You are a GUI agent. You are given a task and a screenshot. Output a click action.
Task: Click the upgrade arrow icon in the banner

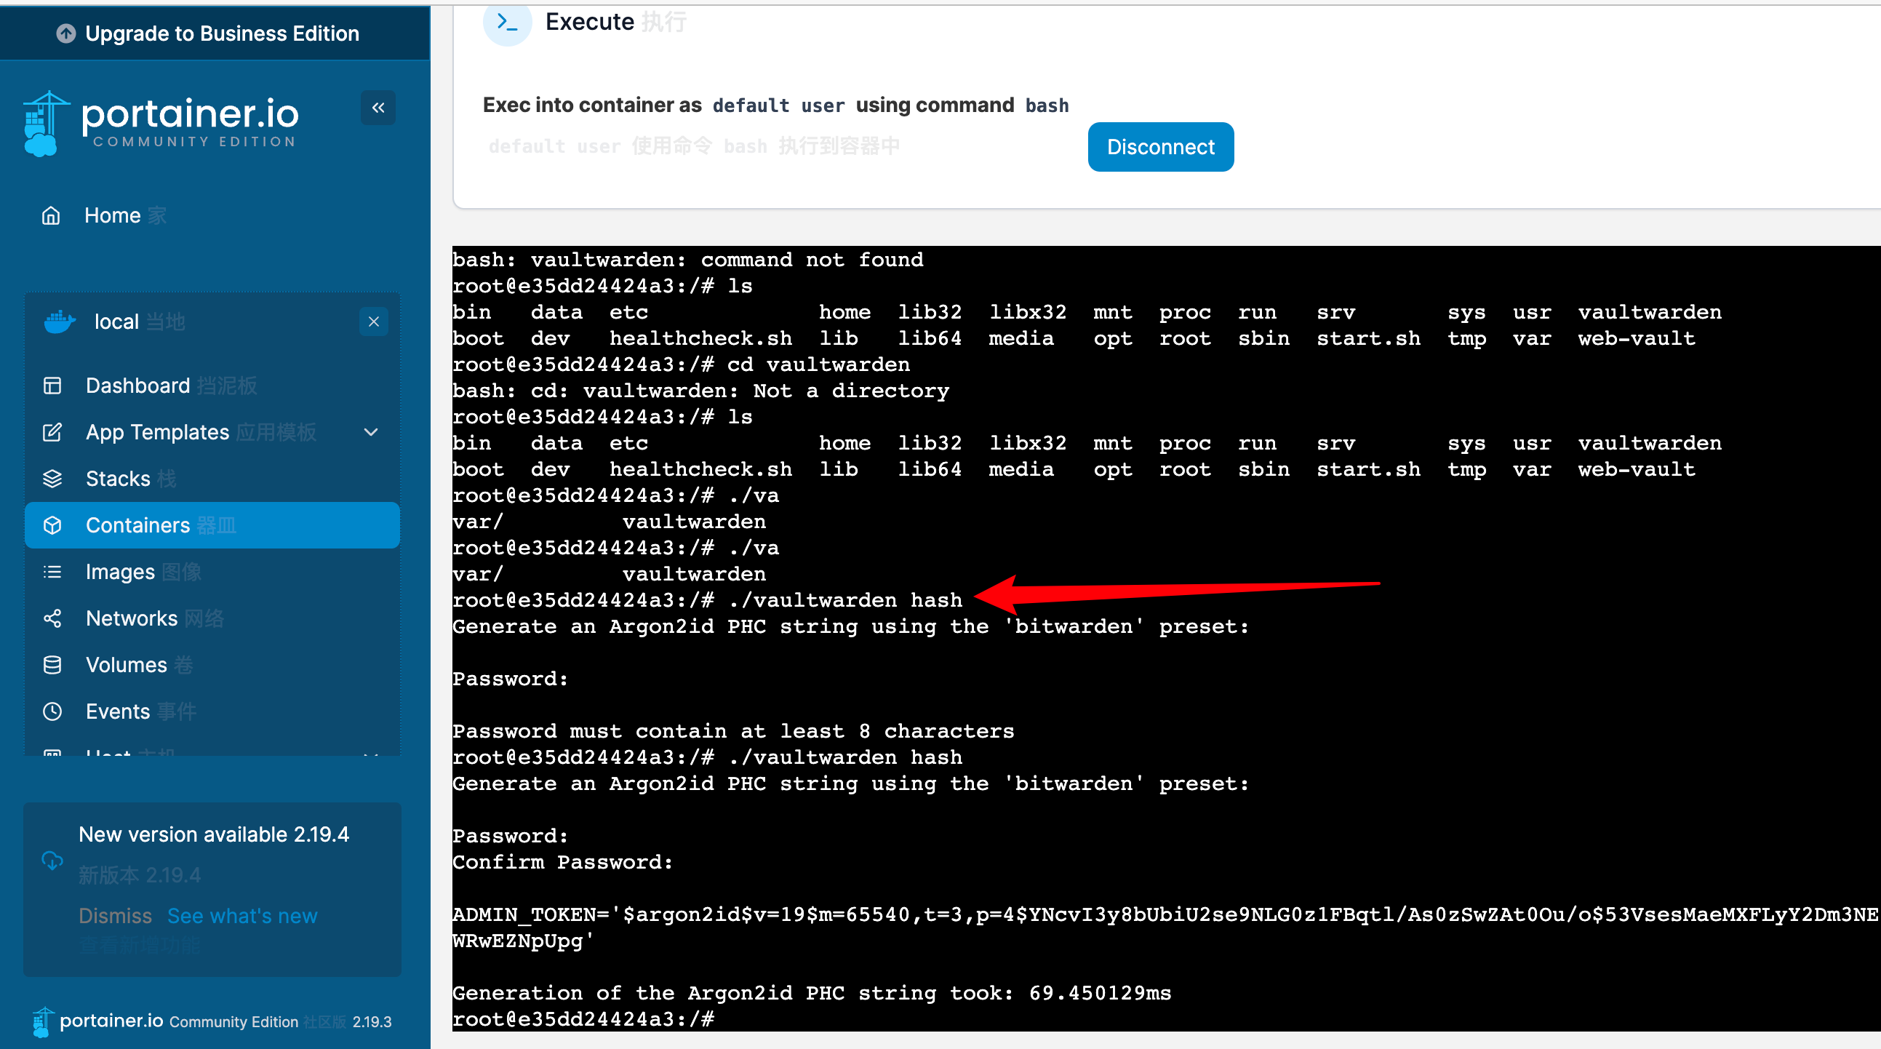[65, 33]
